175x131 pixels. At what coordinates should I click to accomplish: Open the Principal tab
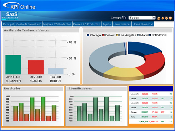tap(9, 24)
